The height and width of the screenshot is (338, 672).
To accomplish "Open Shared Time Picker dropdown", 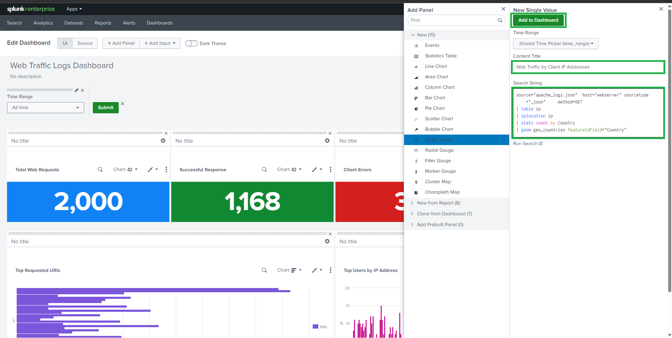I will [x=555, y=44].
